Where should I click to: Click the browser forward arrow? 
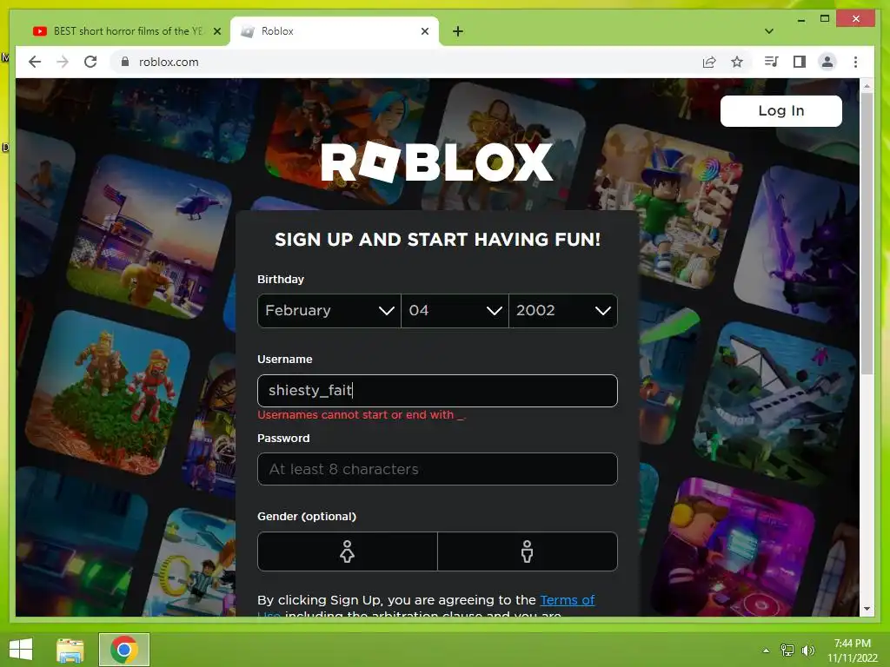pyautogui.click(x=63, y=62)
